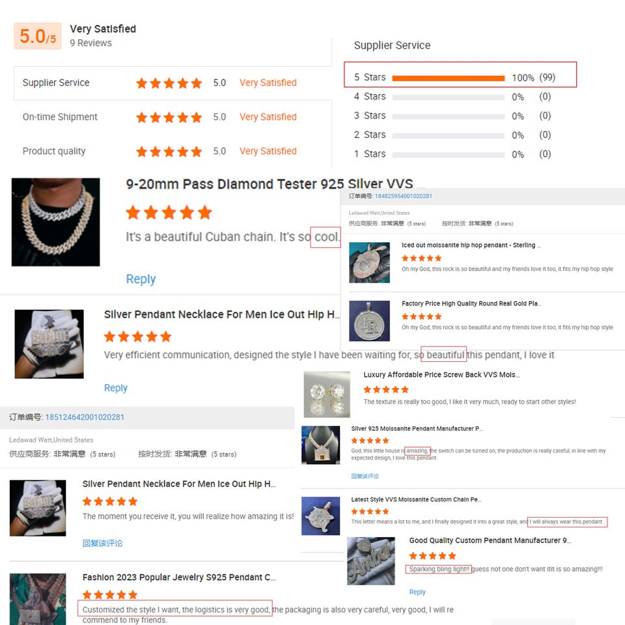Open the Reply link under Cuban chain review
This screenshot has width=625, height=625.
tap(141, 279)
